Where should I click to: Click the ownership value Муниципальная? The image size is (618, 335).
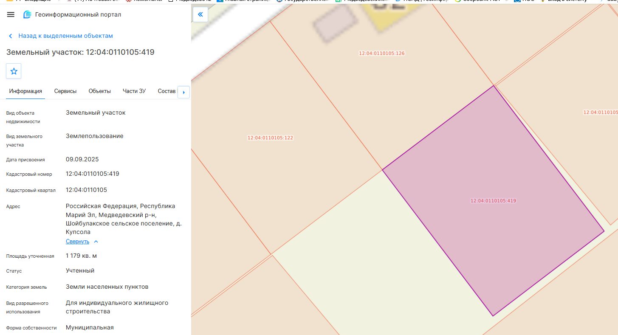tap(90, 327)
